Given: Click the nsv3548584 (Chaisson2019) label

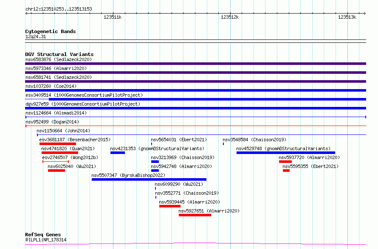Looking at the screenshot, I should pyautogui.click(x=254, y=140).
